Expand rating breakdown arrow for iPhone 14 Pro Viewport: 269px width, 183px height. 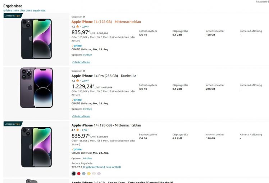pyautogui.click(x=81, y=81)
